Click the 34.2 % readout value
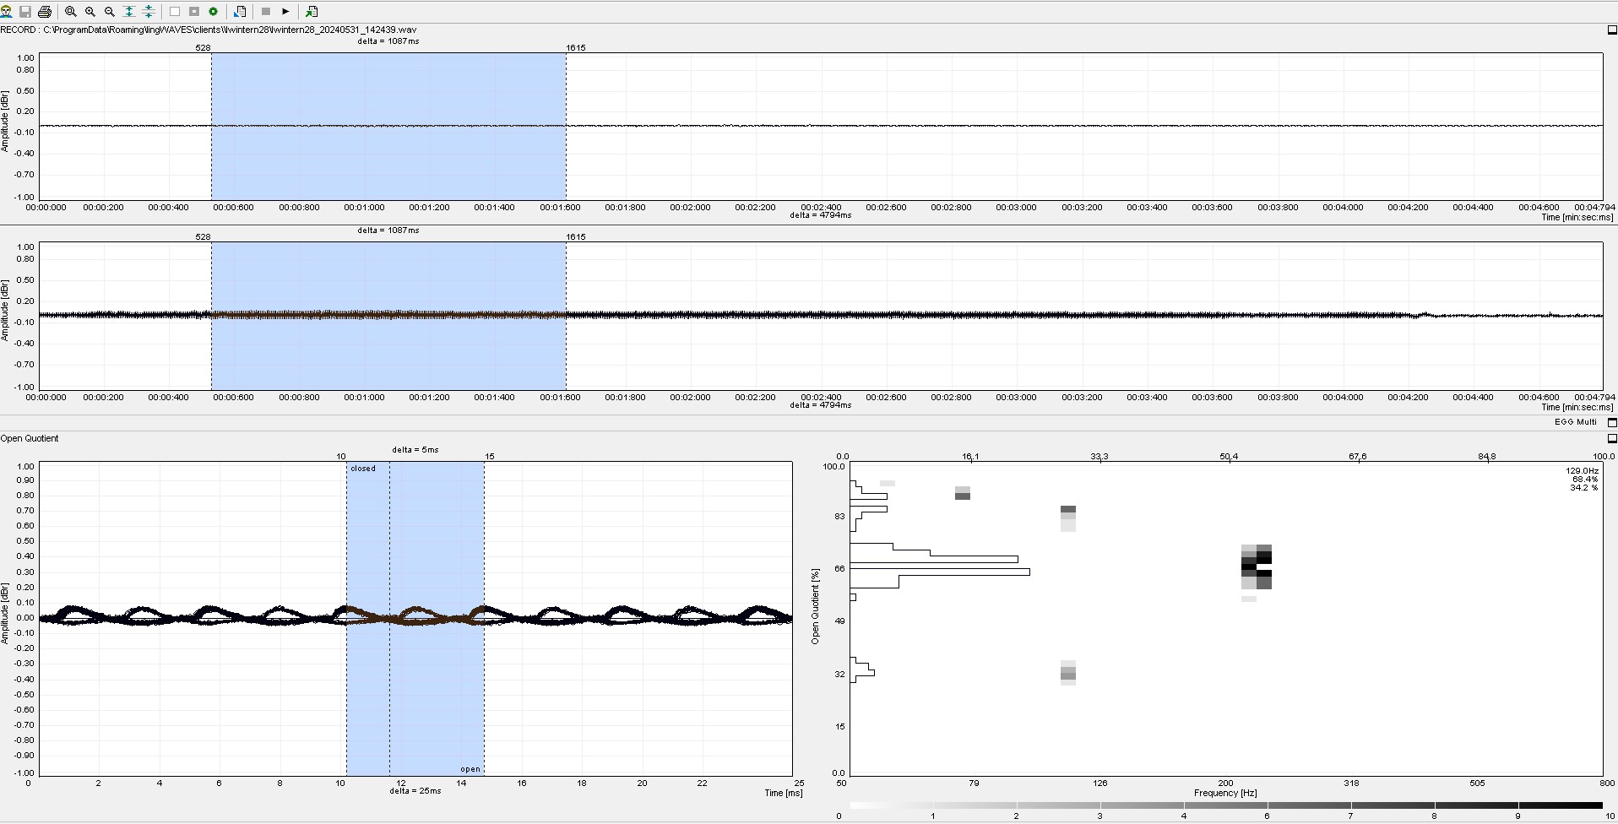 pyautogui.click(x=1584, y=488)
